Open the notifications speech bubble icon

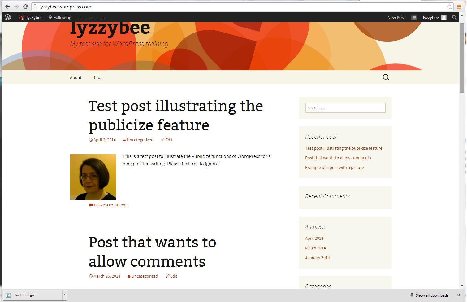point(414,17)
